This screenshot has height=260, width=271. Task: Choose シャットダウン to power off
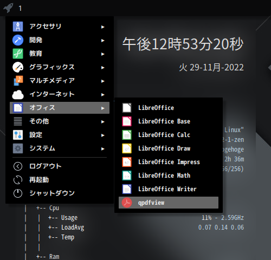(x=60, y=193)
